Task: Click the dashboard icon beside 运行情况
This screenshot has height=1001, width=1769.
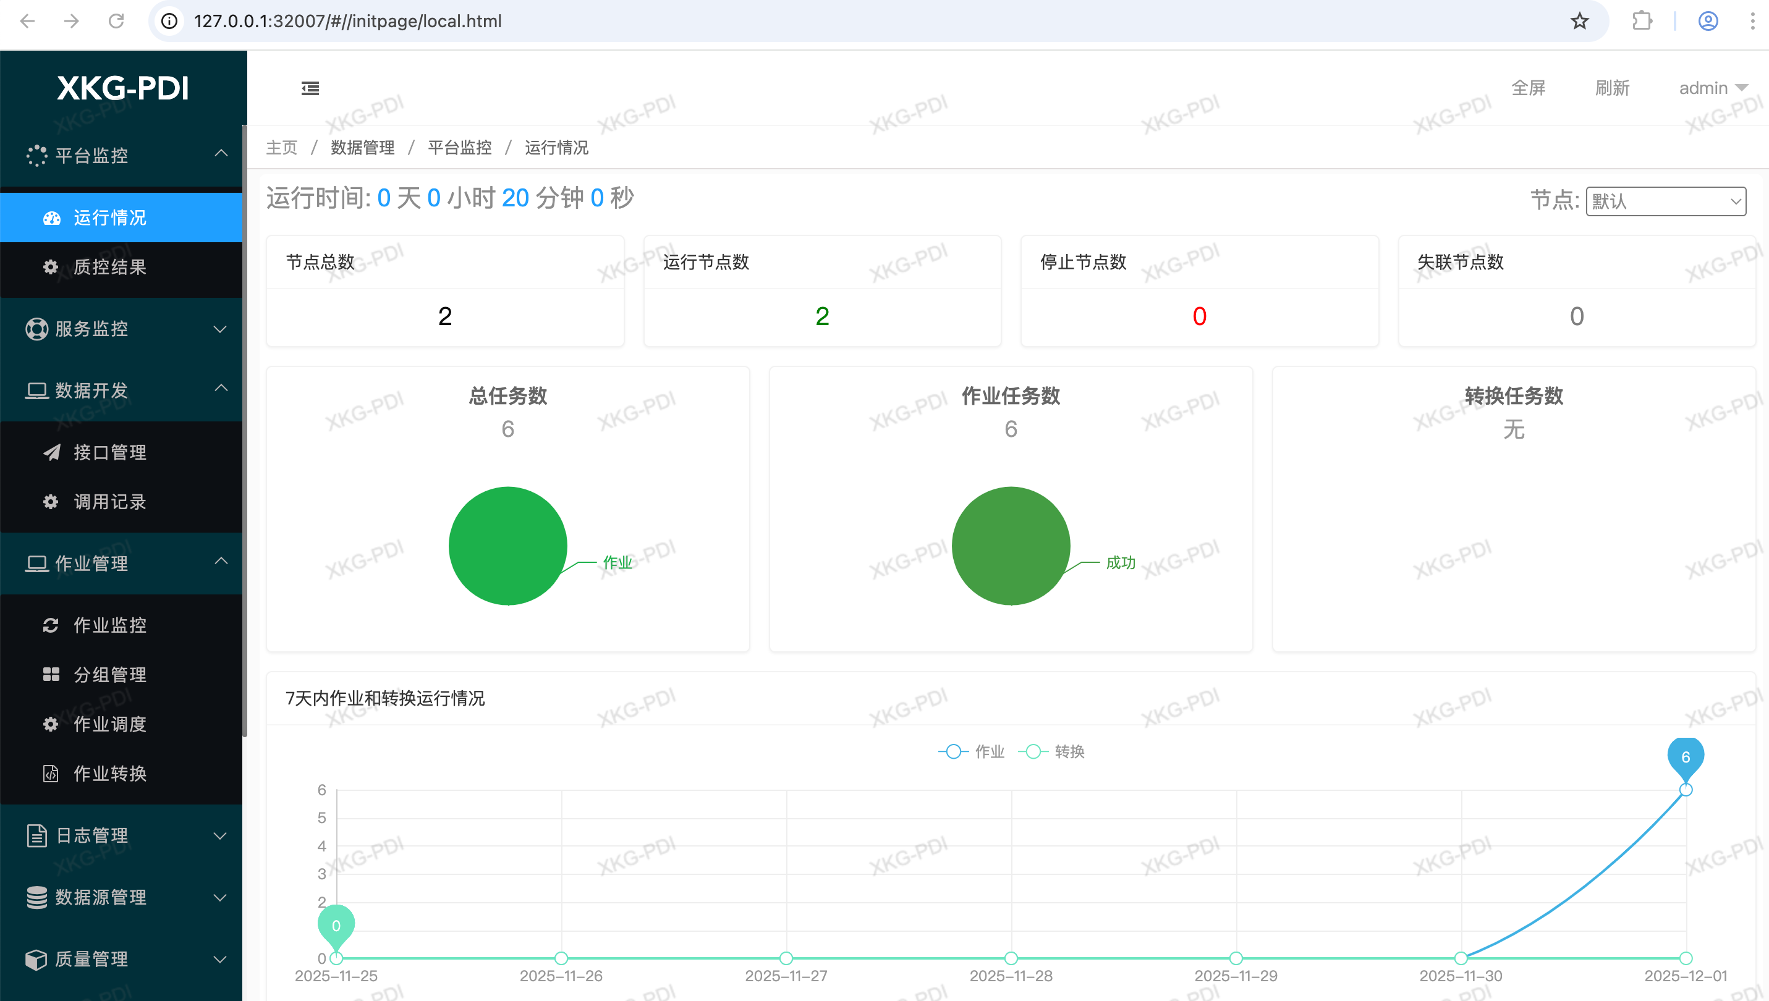Action: coord(51,218)
